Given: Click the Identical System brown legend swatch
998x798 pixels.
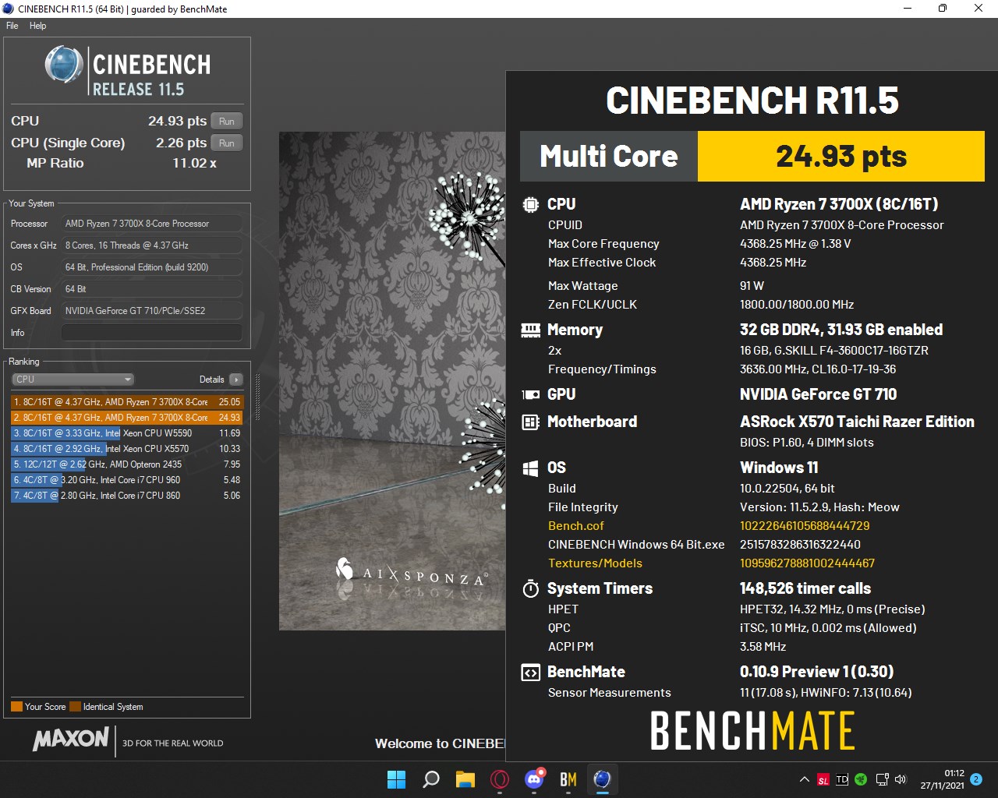Looking at the screenshot, I should click(75, 707).
